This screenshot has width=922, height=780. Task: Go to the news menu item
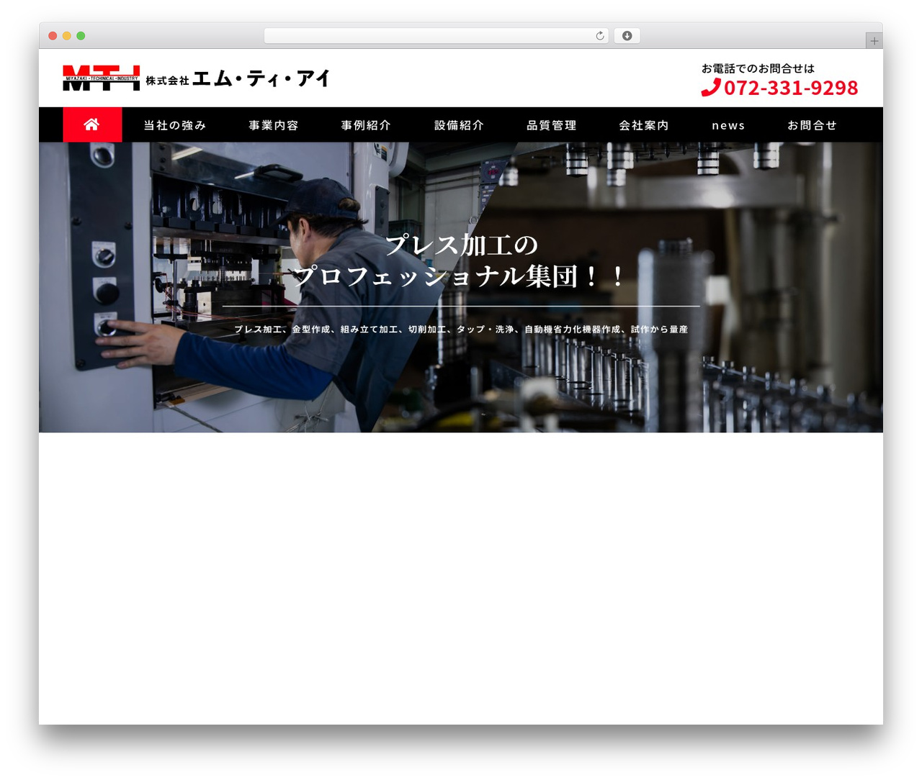728,126
